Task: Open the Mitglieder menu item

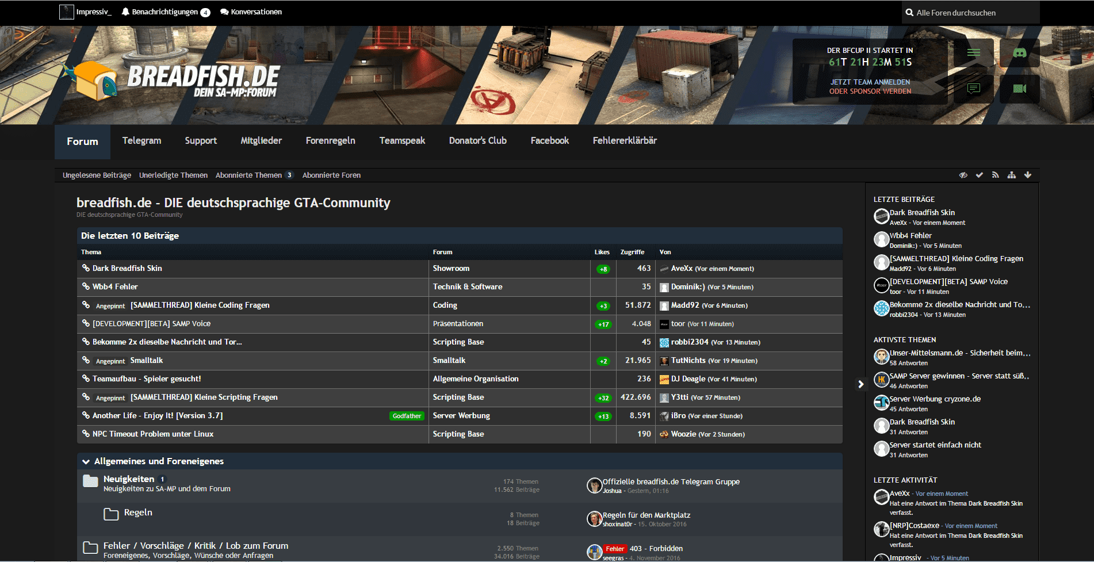Action: coord(261,141)
